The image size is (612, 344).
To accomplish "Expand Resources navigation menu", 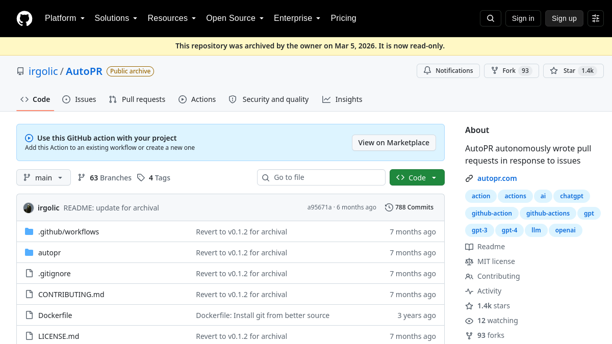I will [172, 18].
